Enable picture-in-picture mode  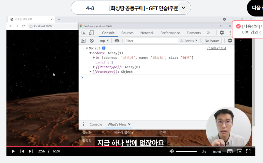point(240,151)
